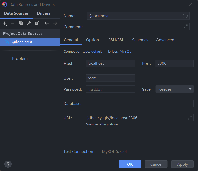Open the Save password dropdown showing Forever
The height and width of the screenshot is (171, 198).
click(x=174, y=89)
